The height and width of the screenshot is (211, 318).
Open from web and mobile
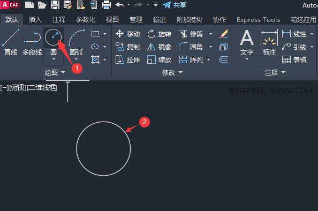pos(81,5)
